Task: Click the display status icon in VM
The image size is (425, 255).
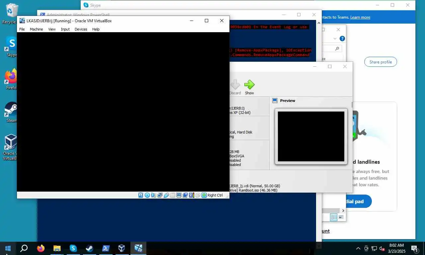Action: pos(179,195)
